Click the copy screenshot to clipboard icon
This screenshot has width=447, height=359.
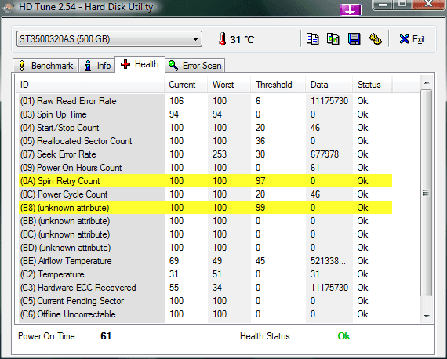point(333,39)
